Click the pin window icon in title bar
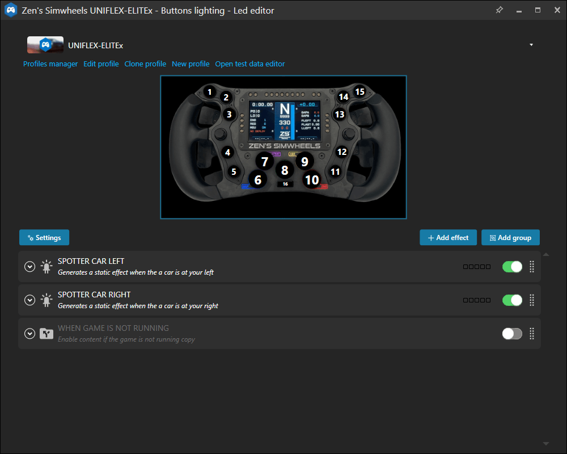This screenshot has height=454, width=567. (499, 10)
